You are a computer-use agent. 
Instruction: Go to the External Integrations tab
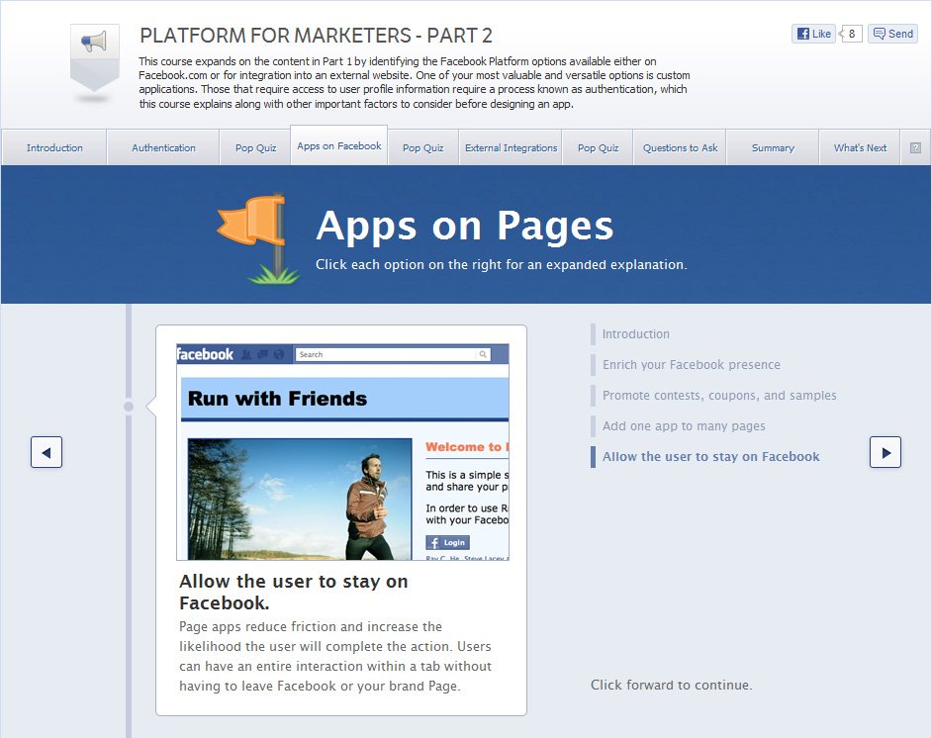point(511,147)
